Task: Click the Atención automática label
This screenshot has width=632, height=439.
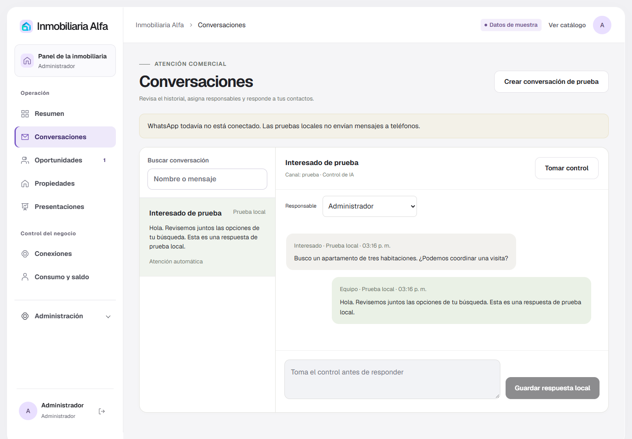Action: (176, 262)
